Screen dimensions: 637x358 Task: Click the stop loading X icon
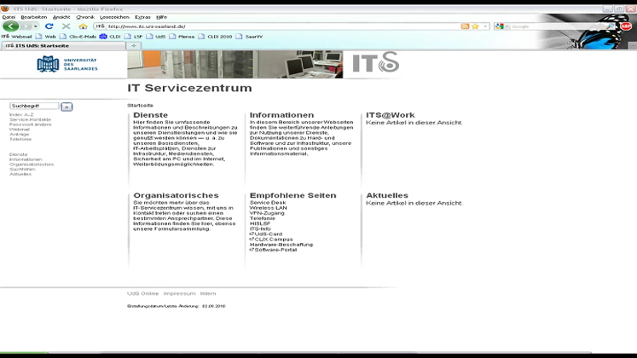pos(66,26)
